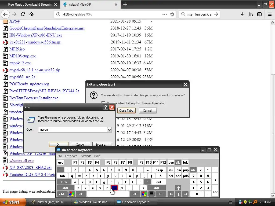Click the space bar on On-Screen Keyboard
275x206 pixels.
tap(108, 194)
